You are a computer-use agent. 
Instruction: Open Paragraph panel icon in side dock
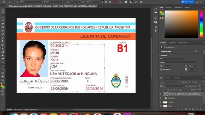click(156, 31)
